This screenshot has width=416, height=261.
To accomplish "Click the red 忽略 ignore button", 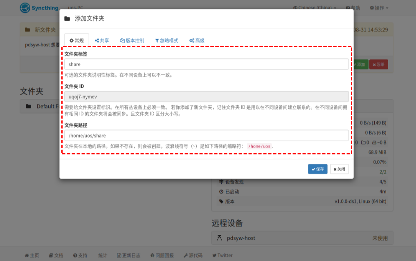I will [x=378, y=65].
